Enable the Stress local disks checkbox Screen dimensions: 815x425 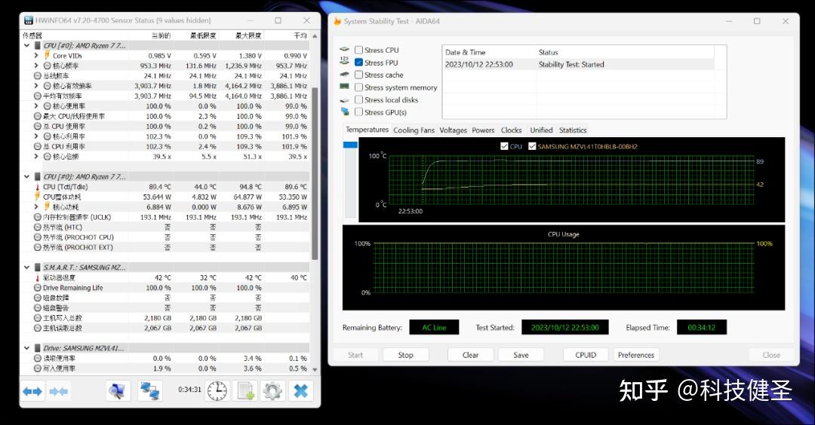click(358, 99)
